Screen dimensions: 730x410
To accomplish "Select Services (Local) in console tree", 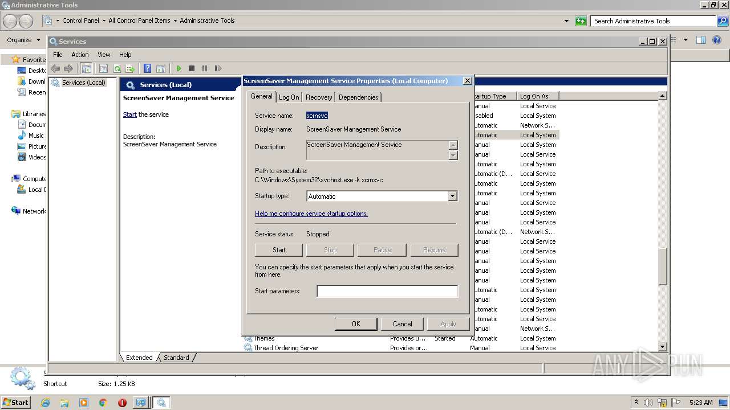I will pyautogui.click(x=84, y=83).
